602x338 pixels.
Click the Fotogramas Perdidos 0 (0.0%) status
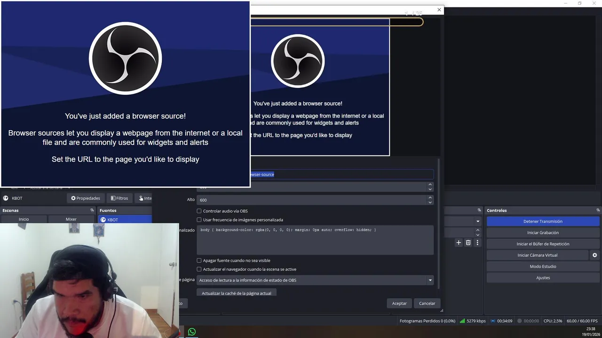(x=428, y=321)
